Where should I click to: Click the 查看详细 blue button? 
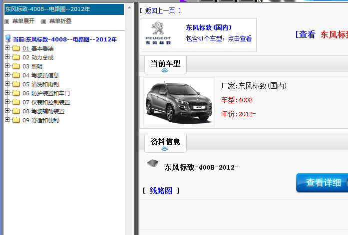click(322, 183)
